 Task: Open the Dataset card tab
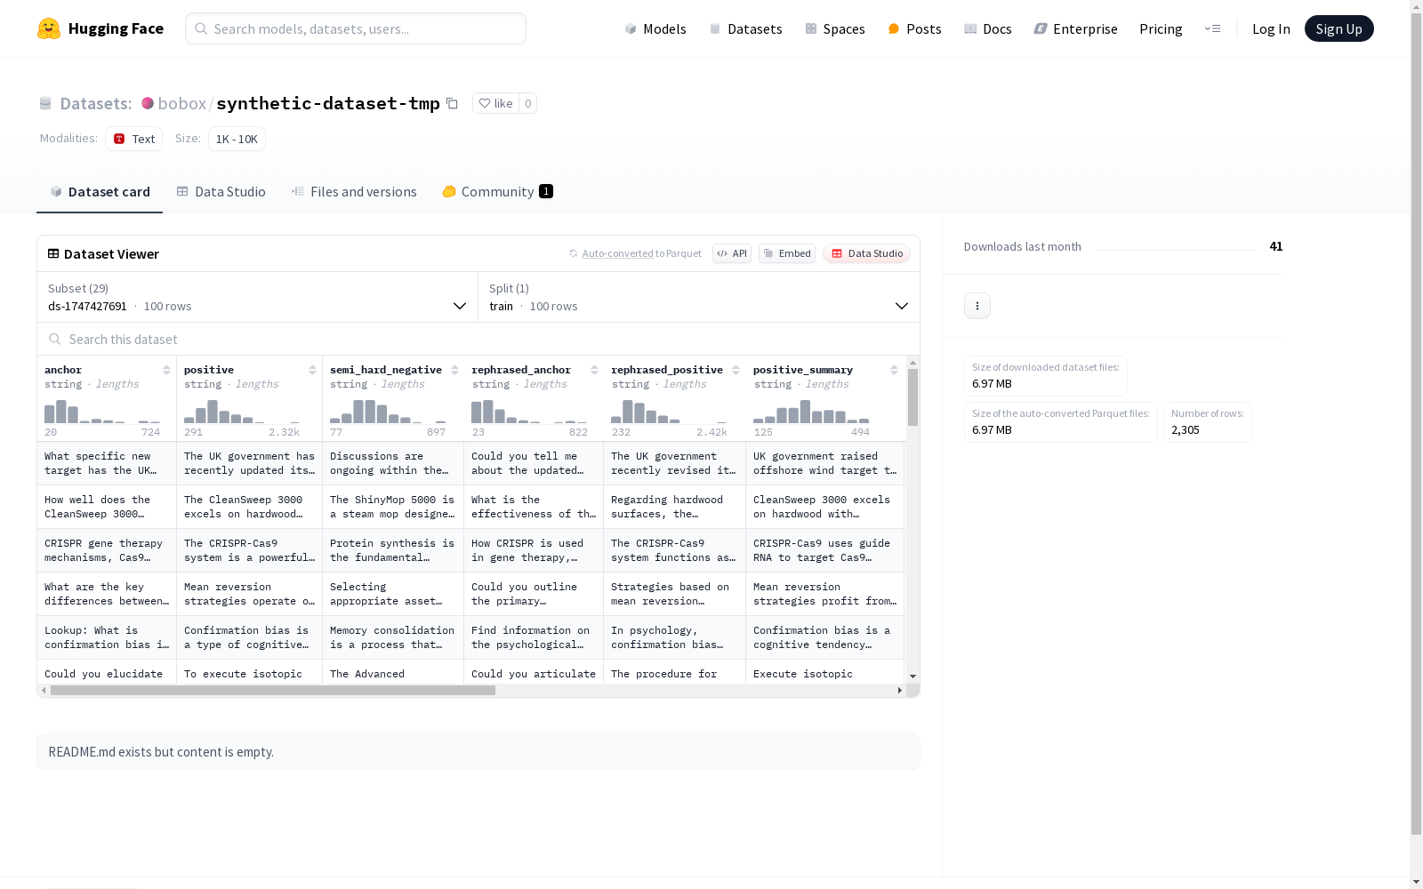pyautogui.click(x=100, y=191)
